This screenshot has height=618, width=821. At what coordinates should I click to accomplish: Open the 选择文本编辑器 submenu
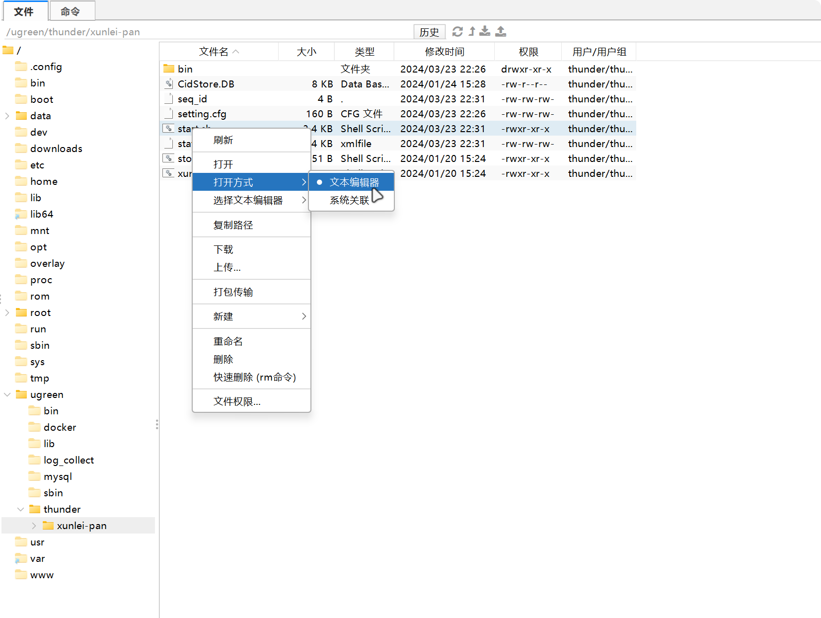tap(252, 200)
